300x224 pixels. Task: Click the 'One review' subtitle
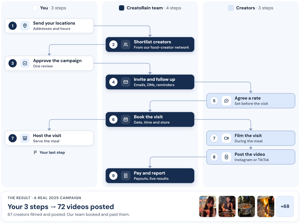click(x=43, y=66)
